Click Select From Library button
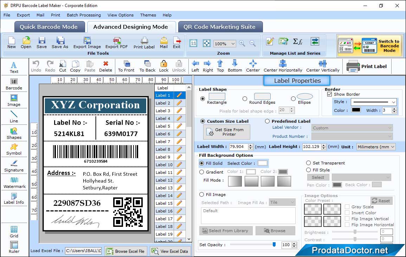The image size is (406, 257). 225,231
